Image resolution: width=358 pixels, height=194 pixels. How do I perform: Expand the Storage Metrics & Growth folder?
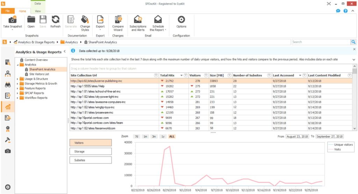[x=17, y=84]
